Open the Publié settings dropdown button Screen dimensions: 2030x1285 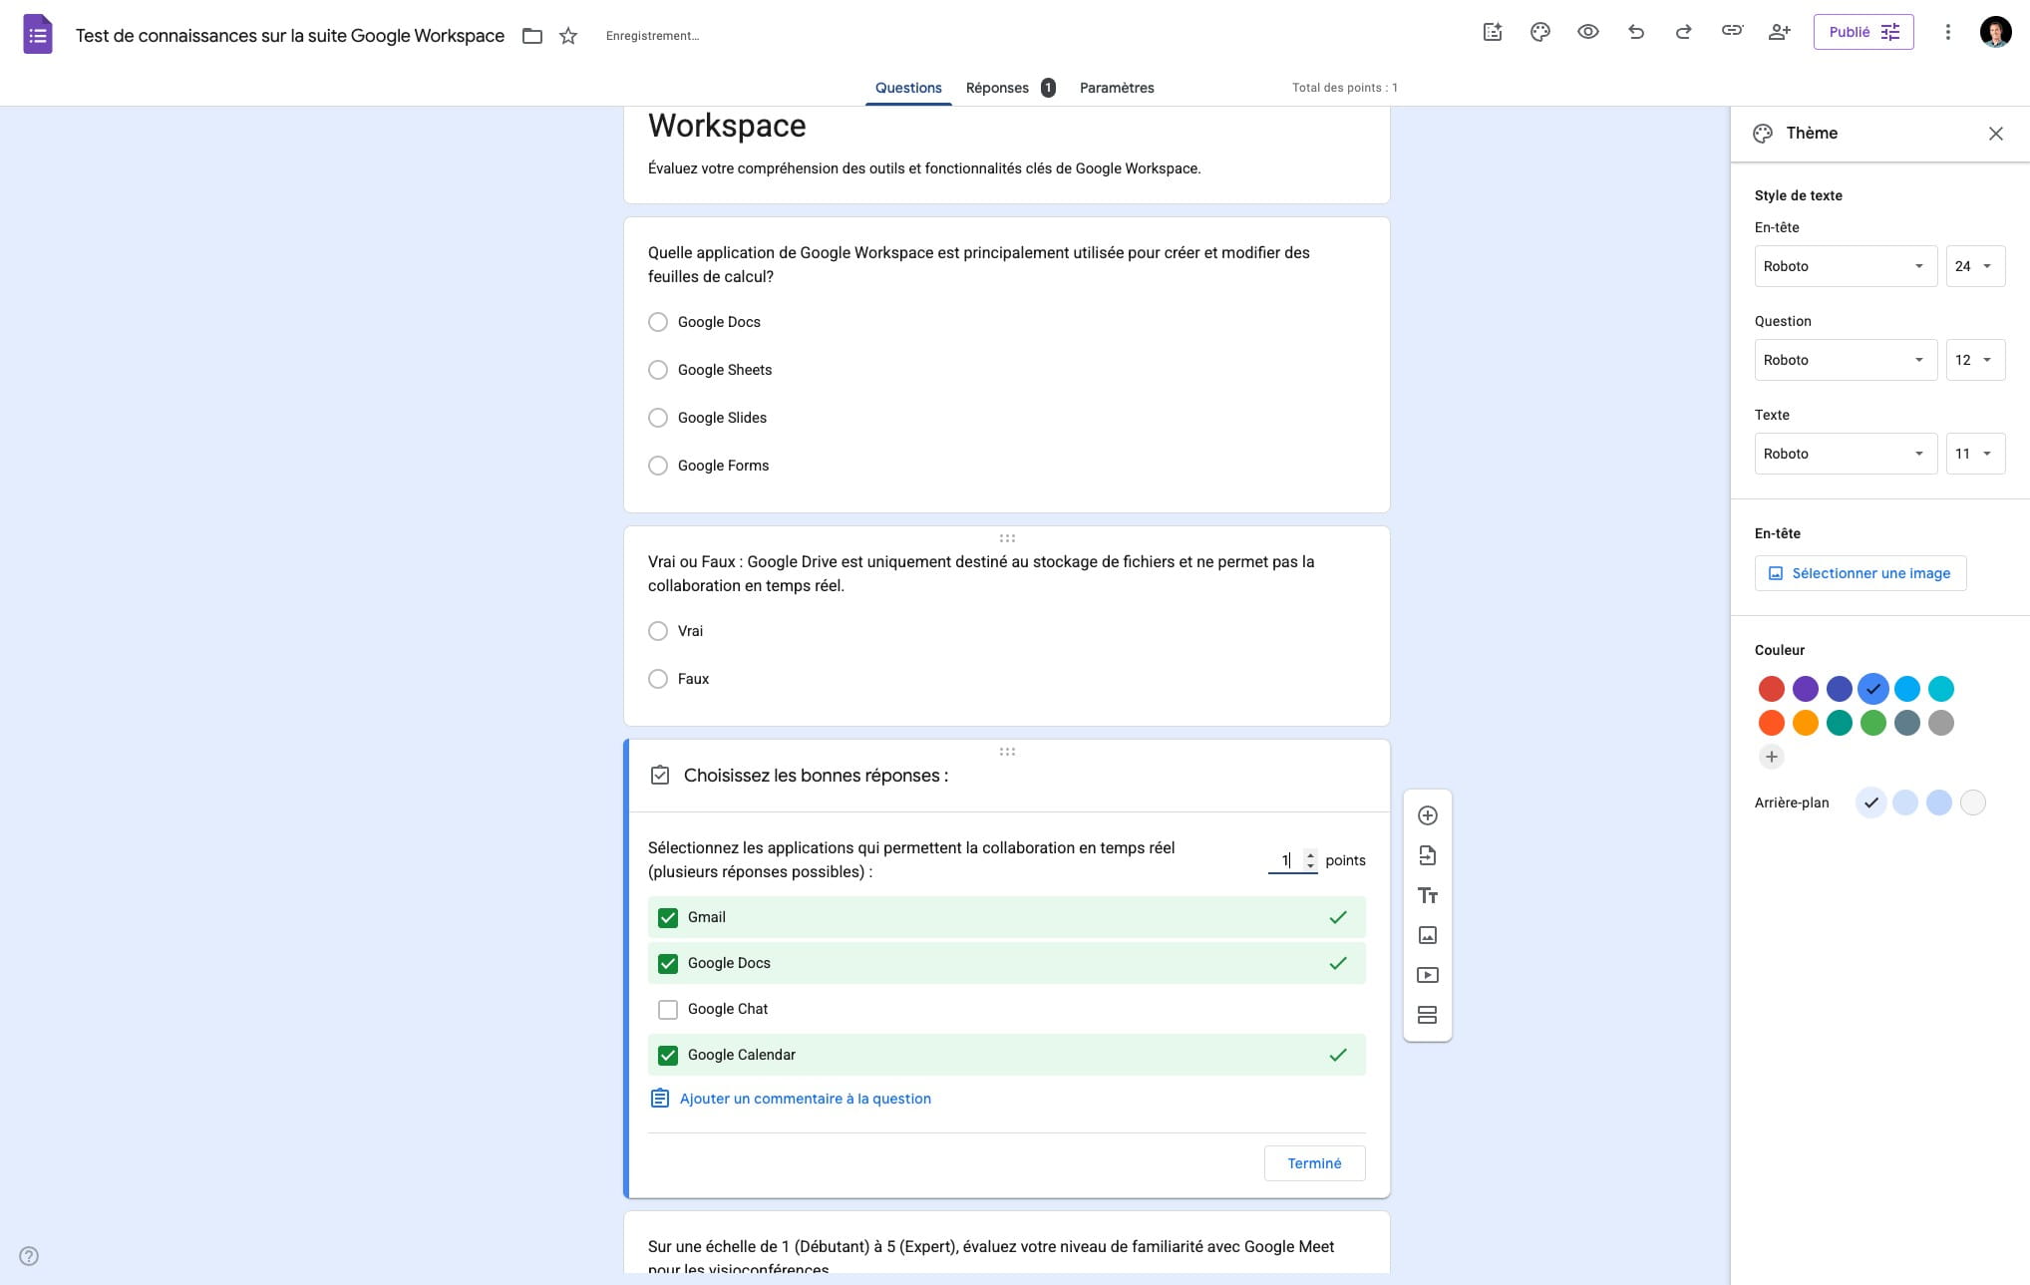(1862, 32)
